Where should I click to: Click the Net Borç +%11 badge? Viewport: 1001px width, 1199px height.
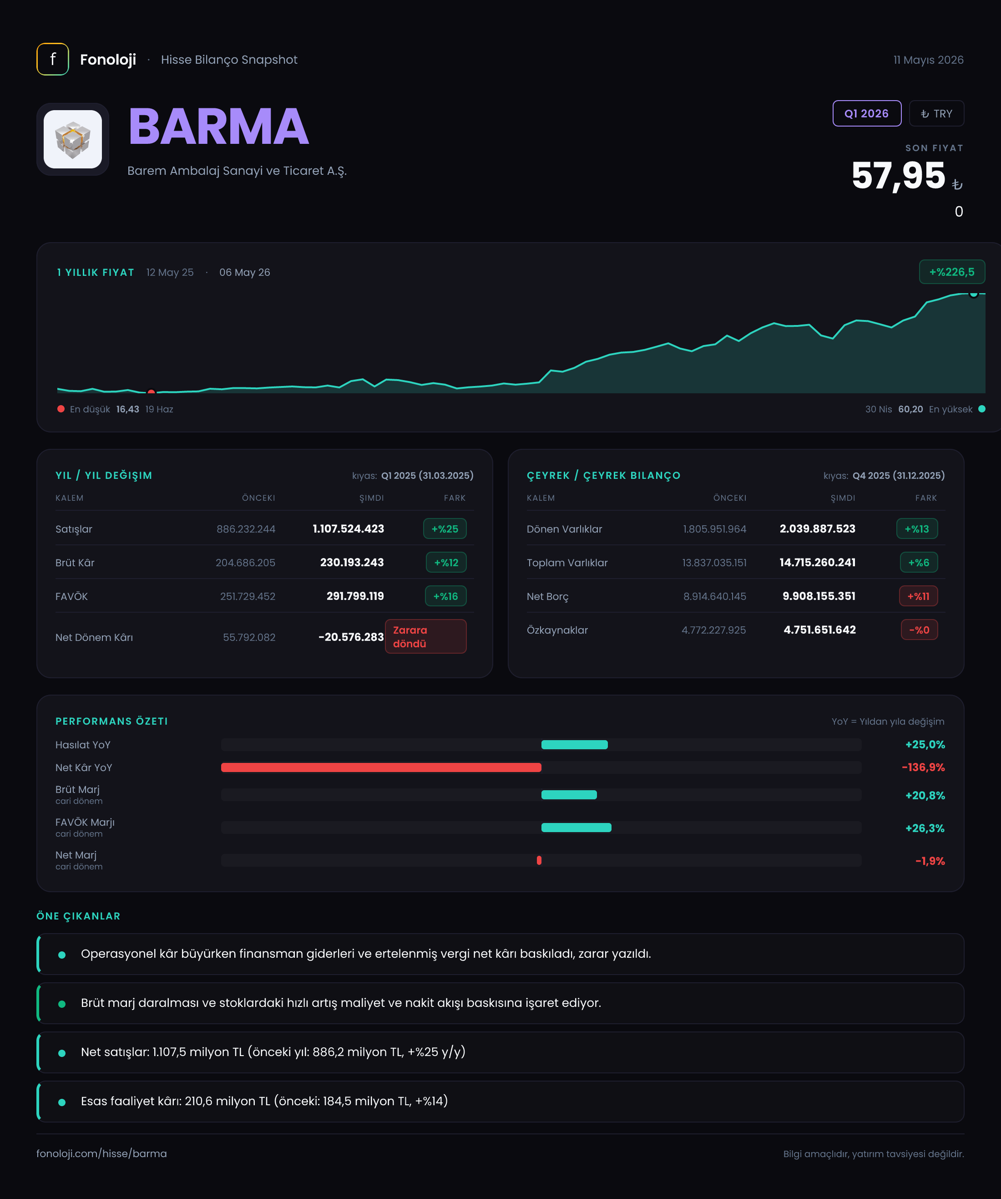click(918, 596)
